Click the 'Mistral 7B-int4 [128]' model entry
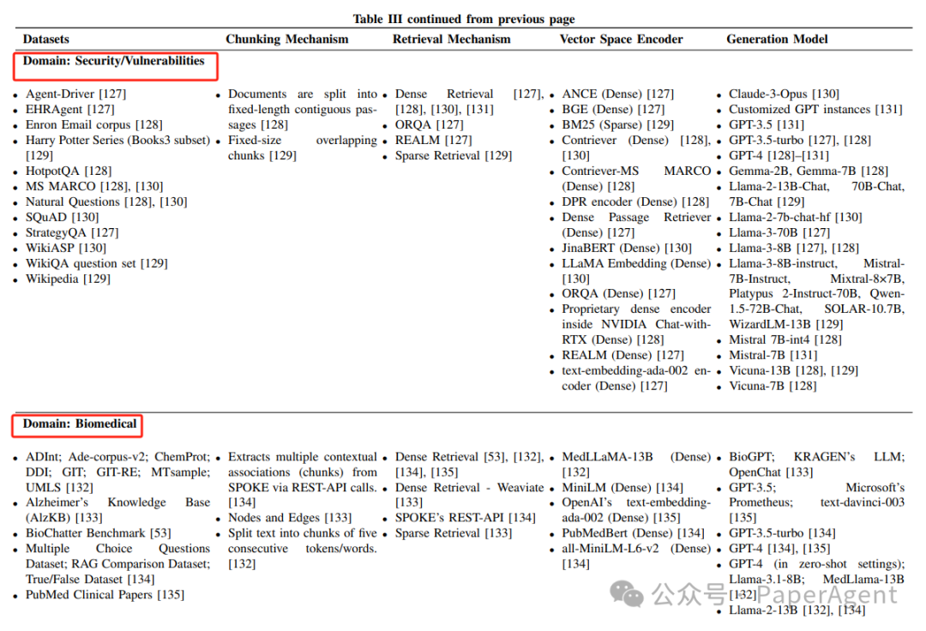The height and width of the screenshot is (631, 926). coord(785,340)
